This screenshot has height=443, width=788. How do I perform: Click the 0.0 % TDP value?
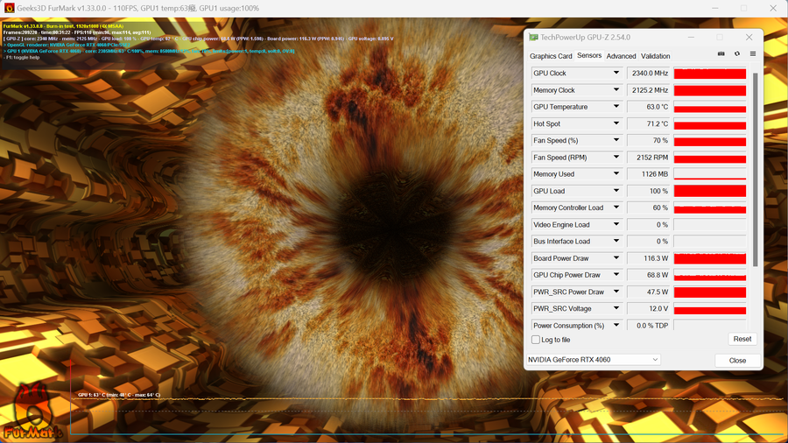click(647, 326)
